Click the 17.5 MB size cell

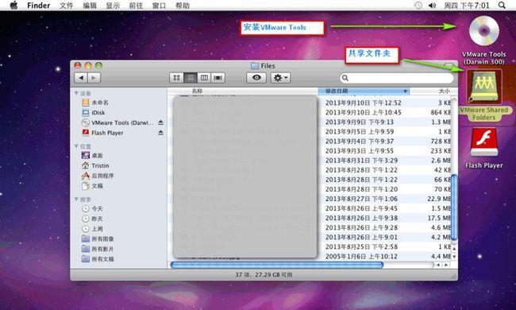coord(439,218)
